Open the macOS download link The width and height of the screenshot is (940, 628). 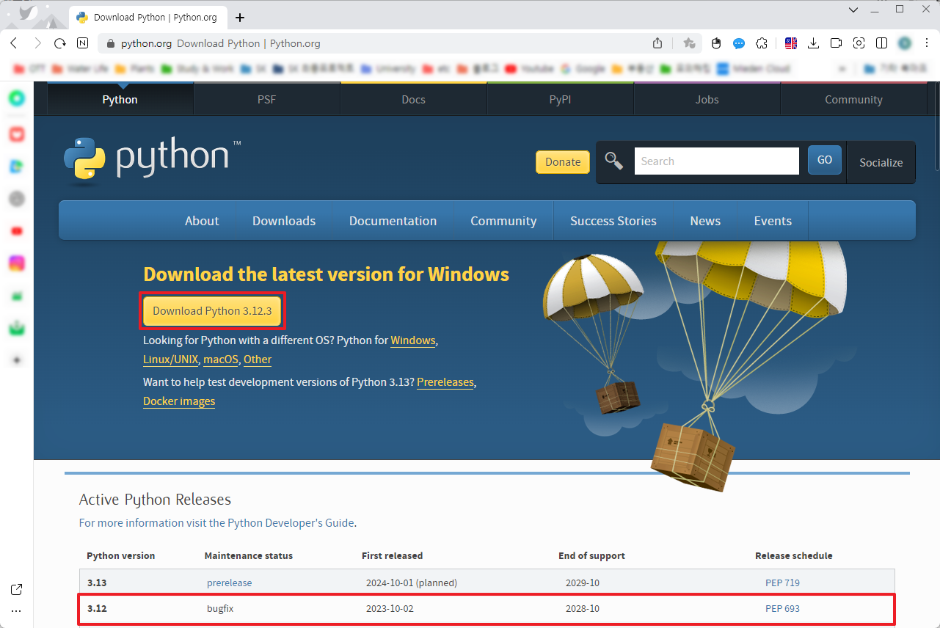tap(221, 359)
